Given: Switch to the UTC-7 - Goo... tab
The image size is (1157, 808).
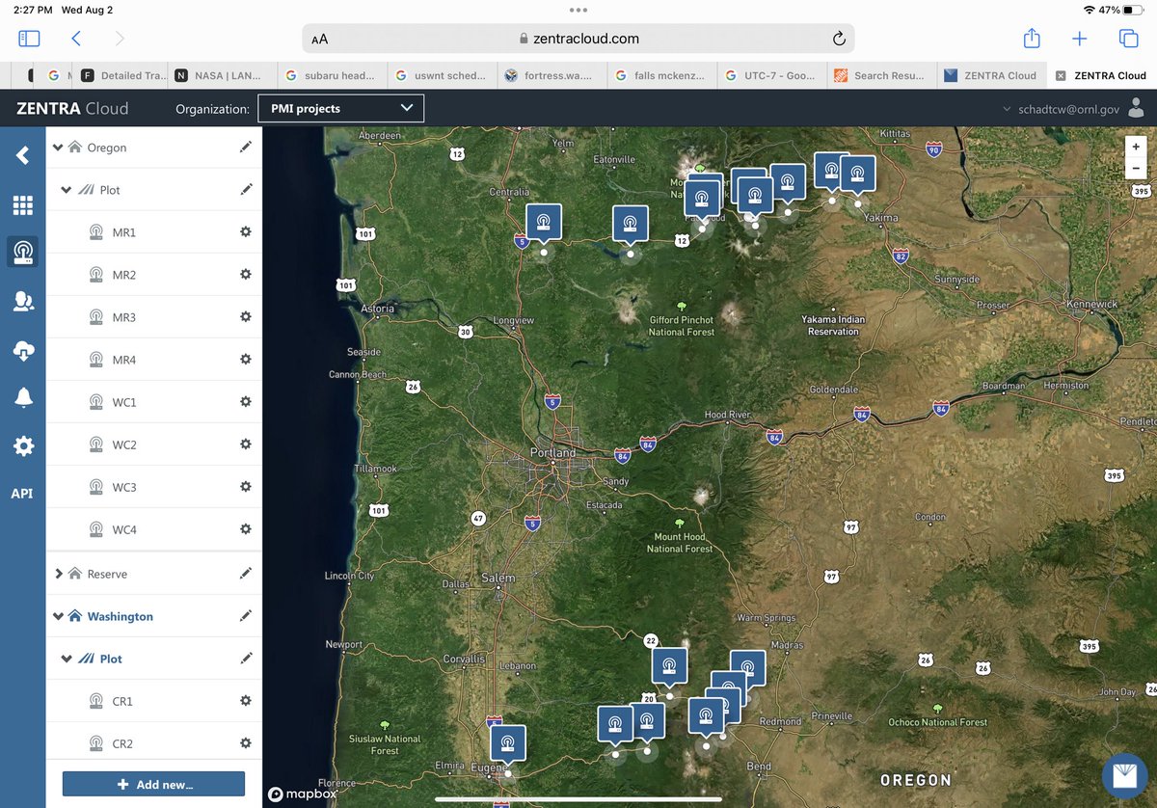Looking at the screenshot, I should [x=773, y=75].
